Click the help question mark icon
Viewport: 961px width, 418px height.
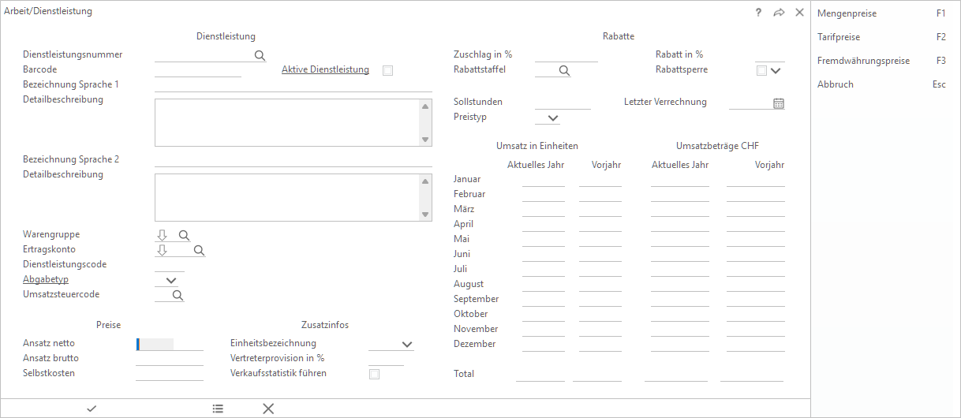tap(758, 13)
